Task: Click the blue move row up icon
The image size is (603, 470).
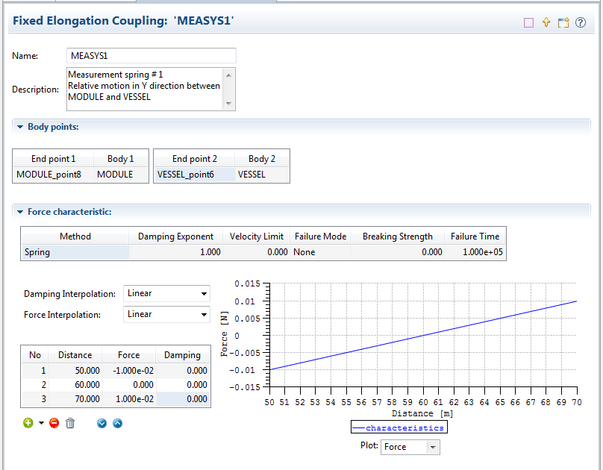Action: [x=117, y=423]
